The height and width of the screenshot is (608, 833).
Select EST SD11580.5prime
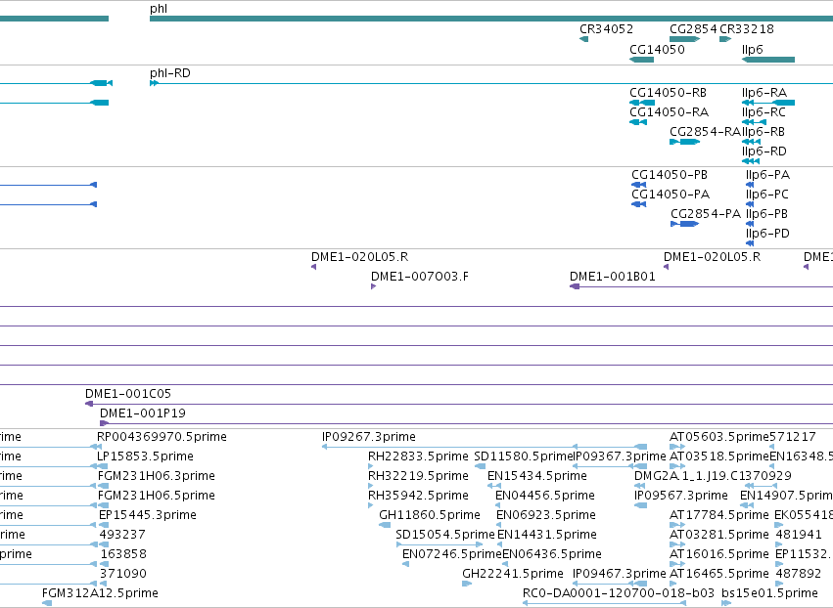(x=524, y=456)
